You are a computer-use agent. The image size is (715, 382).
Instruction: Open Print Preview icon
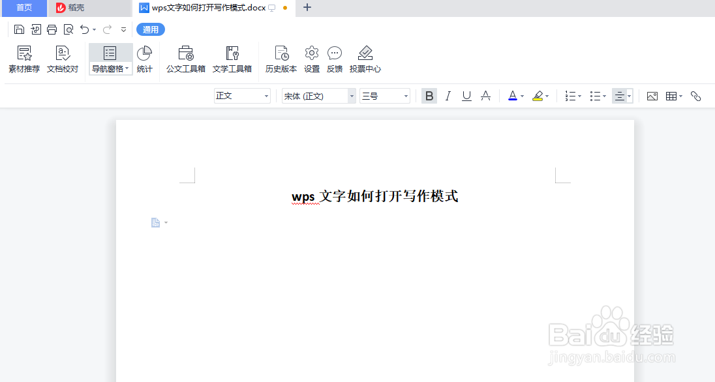click(x=68, y=29)
